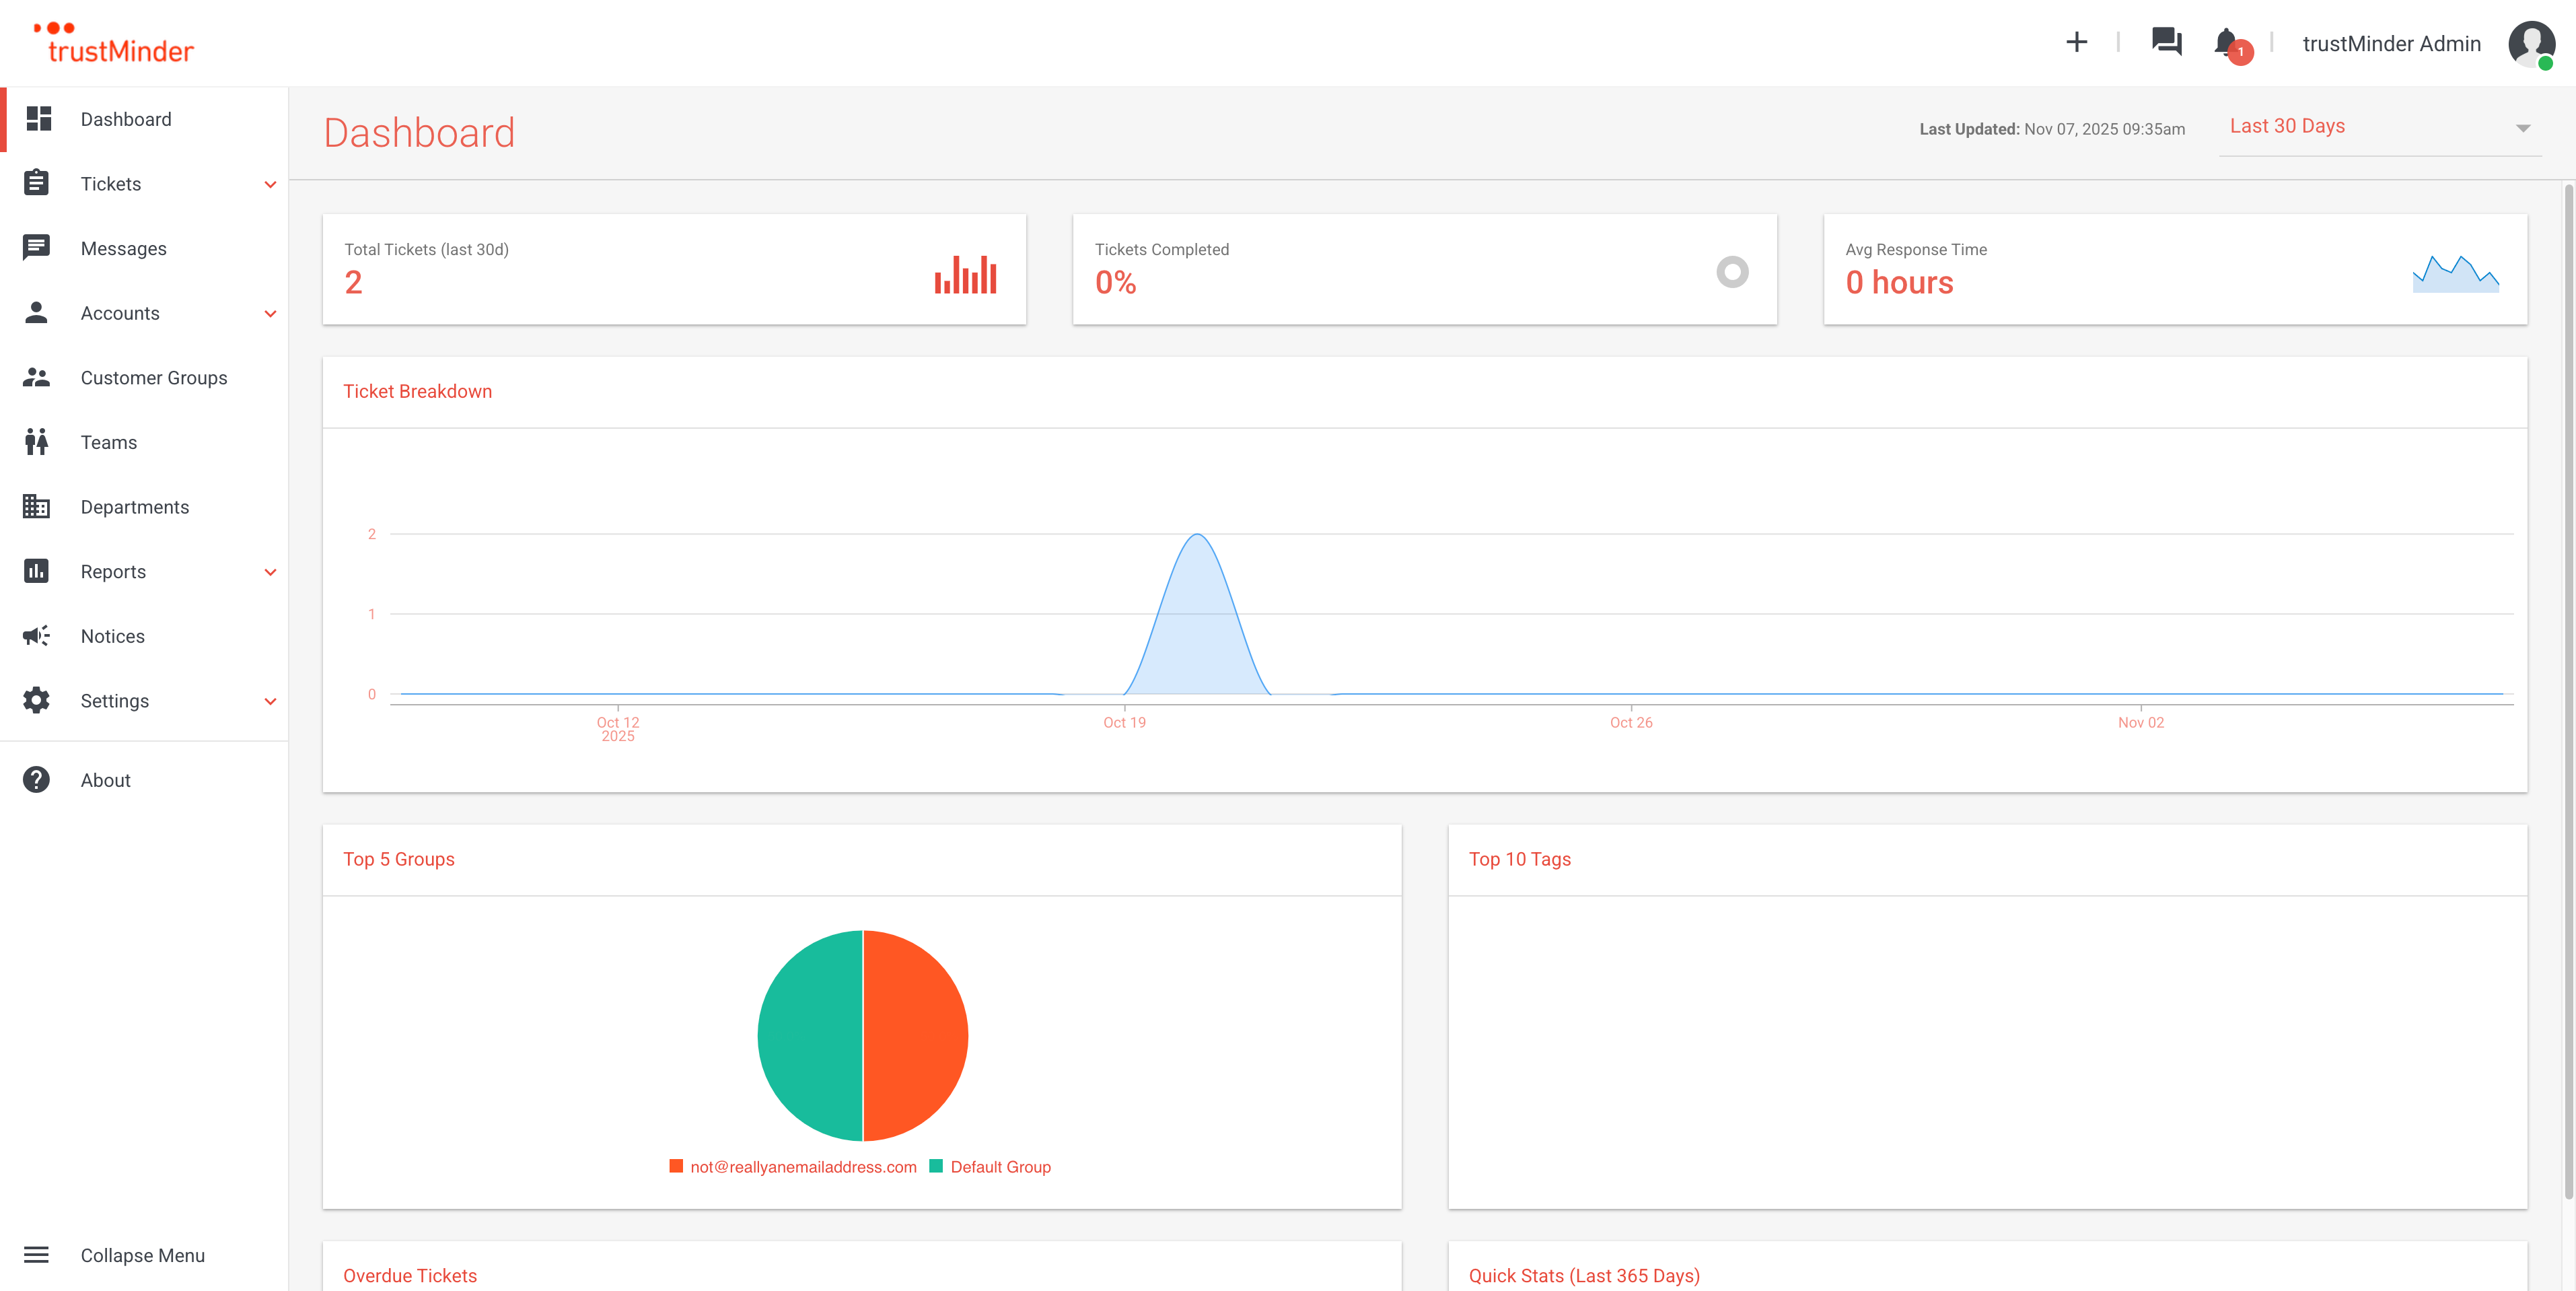The height and width of the screenshot is (1291, 2576).
Task: Expand the Tickets submenu chevron
Action: [270, 184]
